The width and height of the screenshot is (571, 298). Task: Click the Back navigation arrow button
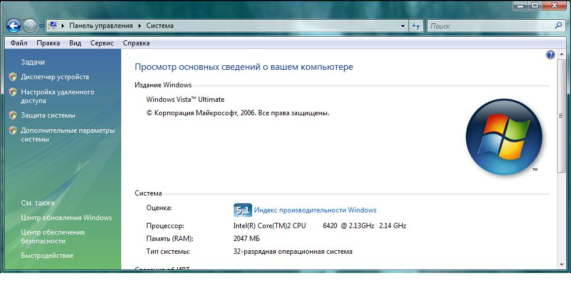13,26
